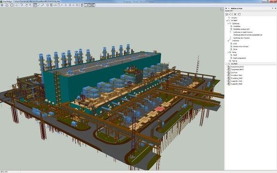Select the Interference Volume tree item
The image size is (277, 173).
(241, 47)
